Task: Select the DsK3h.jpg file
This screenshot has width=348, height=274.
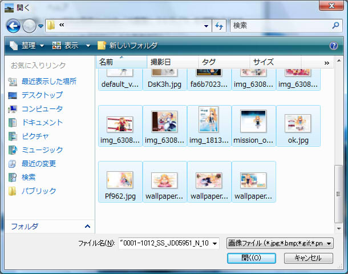Action: click(164, 79)
